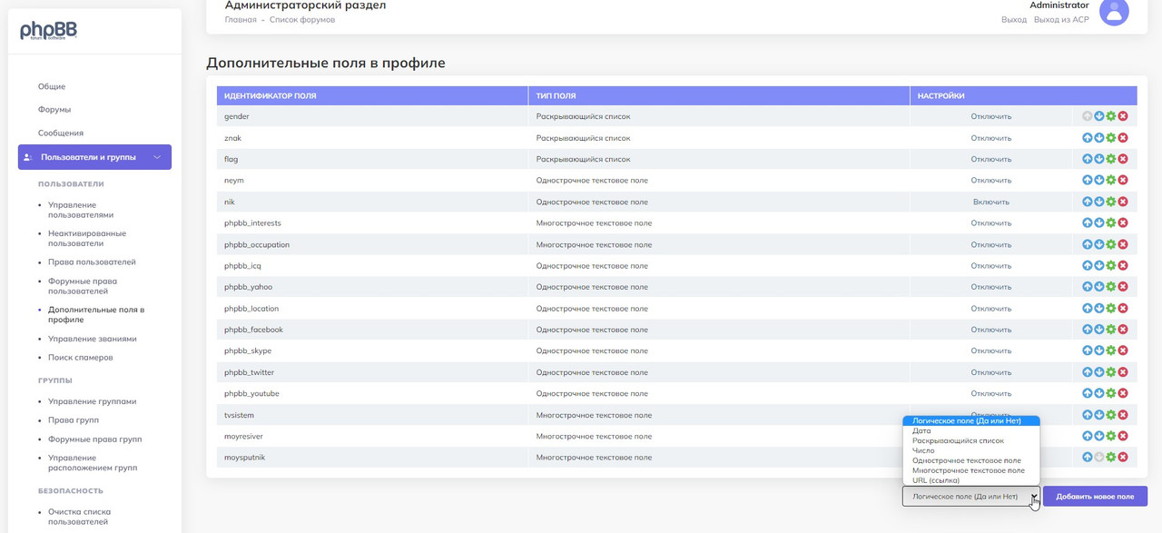The image size is (1162, 533).
Task: Move the neym field up
Action: pyautogui.click(x=1088, y=181)
